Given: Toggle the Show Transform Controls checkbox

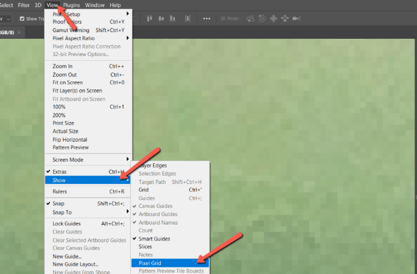Looking at the screenshot, I should pyautogui.click(x=22, y=18).
